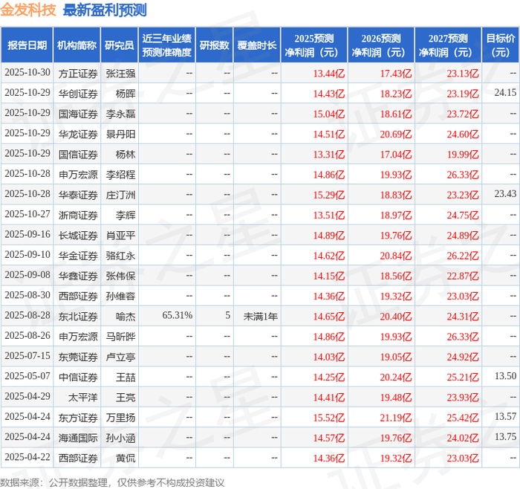The image size is (520, 489).
Task: Click the 2027预测净利润 column header
Action: [x=448, y=45]
